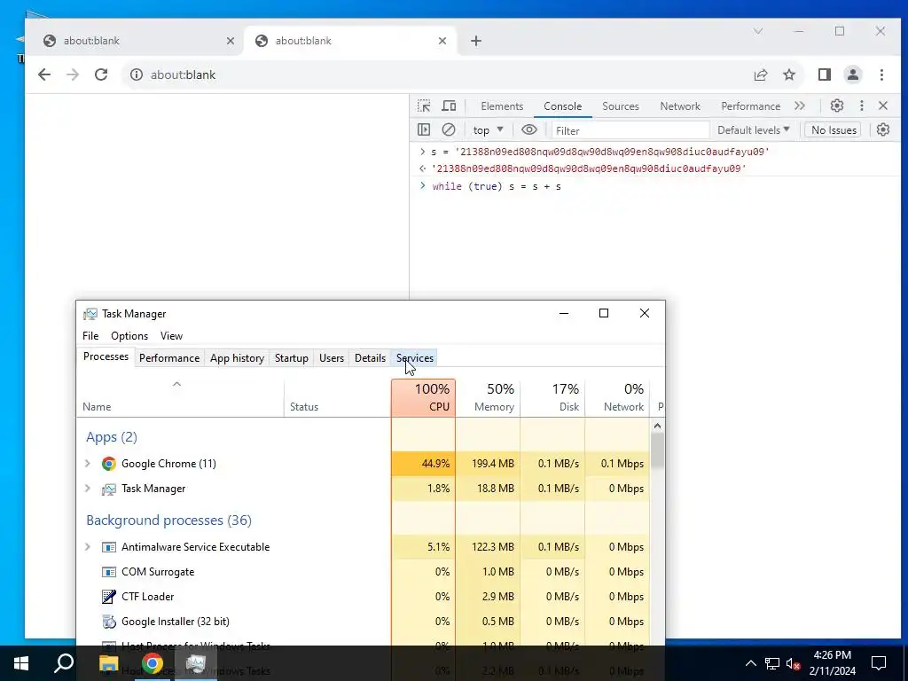Open Chrome side panel icon
908x681 pixels.
pos(825,74)
